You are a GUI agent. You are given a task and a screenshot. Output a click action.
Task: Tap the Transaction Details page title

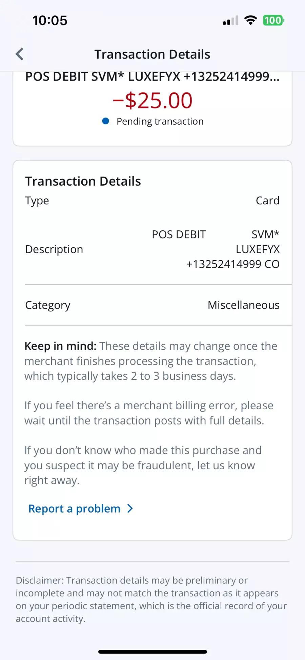152,54
